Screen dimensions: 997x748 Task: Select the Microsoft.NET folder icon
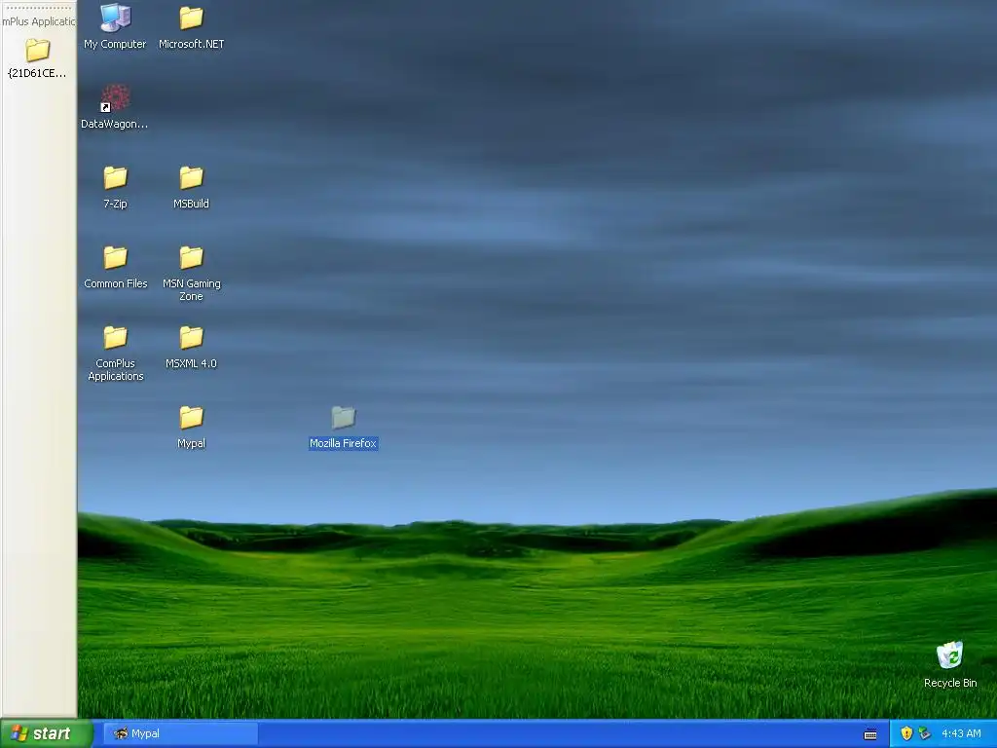[191, 26]
